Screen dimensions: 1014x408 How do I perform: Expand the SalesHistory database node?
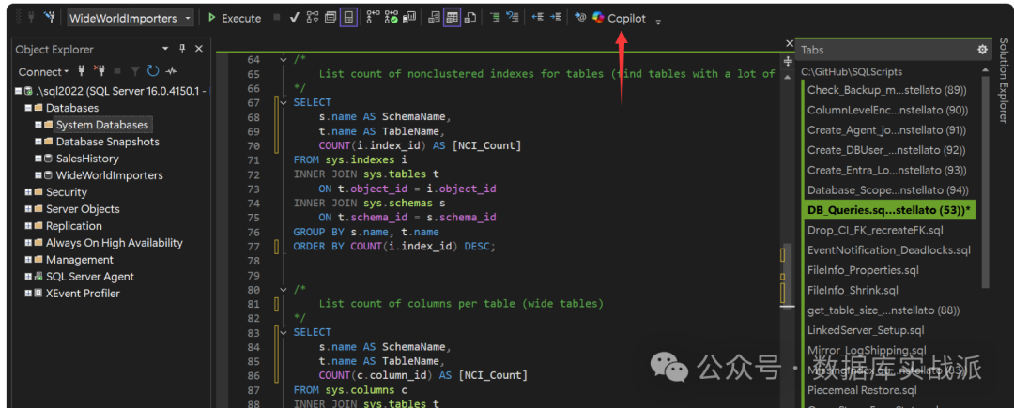38,159
